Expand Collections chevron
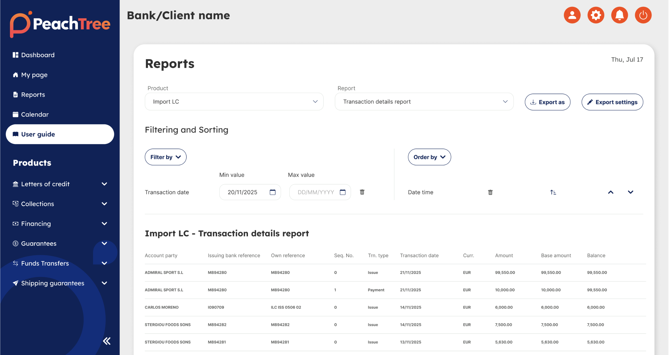669x355 pixels. [x=105, y=204]
